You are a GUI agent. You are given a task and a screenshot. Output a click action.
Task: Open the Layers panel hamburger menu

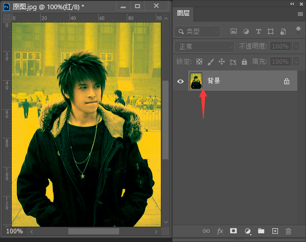click(300, 14)
